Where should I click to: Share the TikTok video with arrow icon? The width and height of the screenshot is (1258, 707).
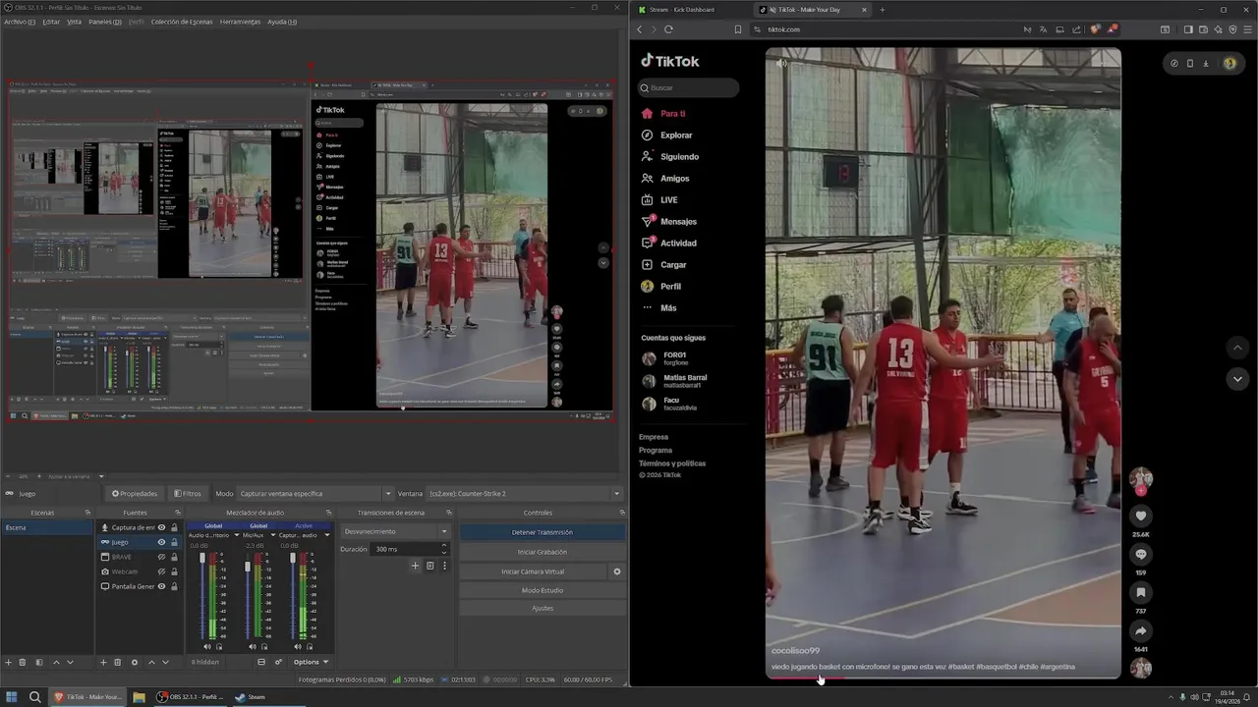pyautogui.click(x=1141, y=630)
